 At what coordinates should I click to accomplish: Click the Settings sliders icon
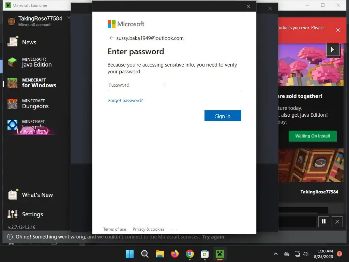(x=13, y=214)
